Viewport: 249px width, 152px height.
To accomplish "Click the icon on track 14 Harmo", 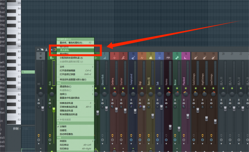I will [168, 58].
